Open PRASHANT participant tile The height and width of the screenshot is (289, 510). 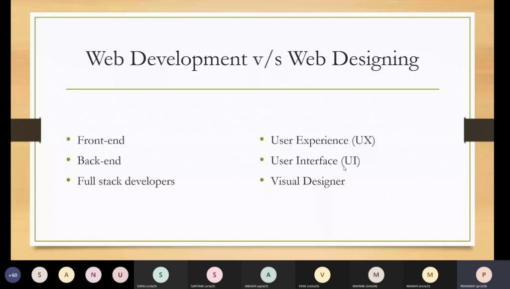[x=484, y=275]
